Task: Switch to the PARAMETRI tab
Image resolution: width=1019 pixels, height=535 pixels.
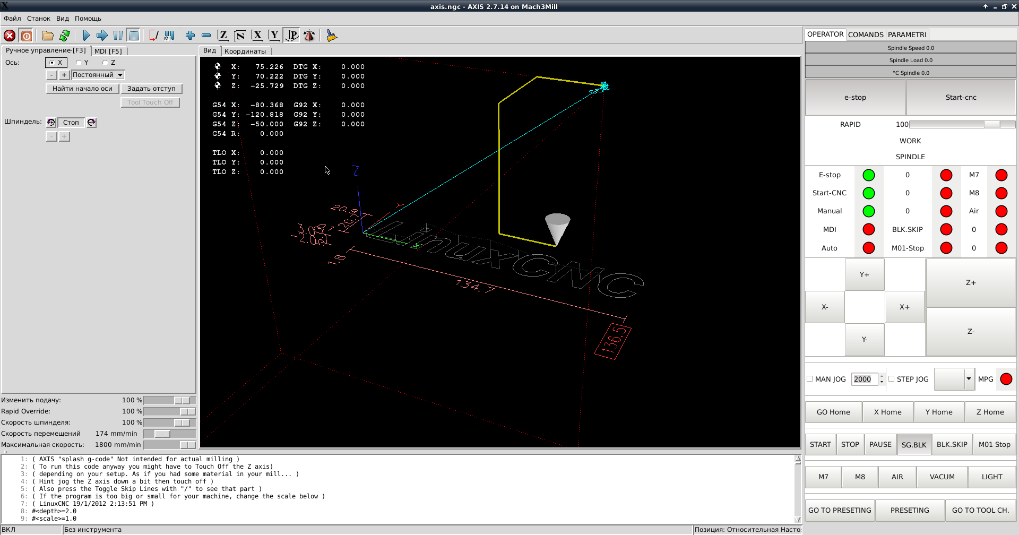Action: point(907,34)
